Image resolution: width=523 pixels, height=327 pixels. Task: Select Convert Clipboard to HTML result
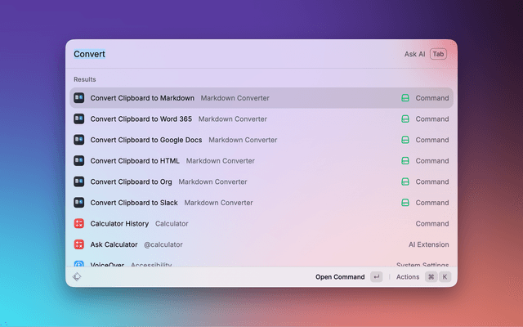click(135, 161)
